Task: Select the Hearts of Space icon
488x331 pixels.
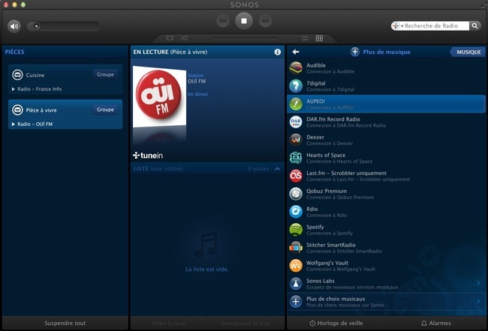Action: [296, 158]
